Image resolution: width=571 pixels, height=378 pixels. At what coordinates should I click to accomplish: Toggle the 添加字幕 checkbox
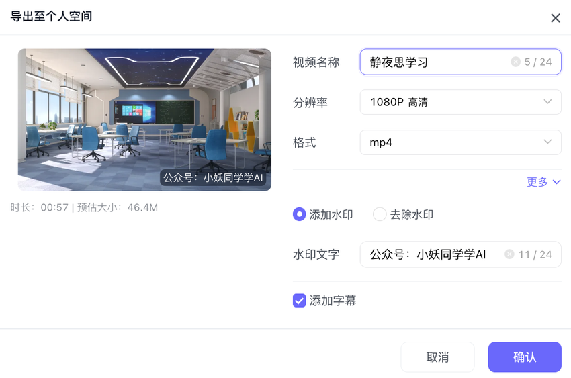coord(300,301)
